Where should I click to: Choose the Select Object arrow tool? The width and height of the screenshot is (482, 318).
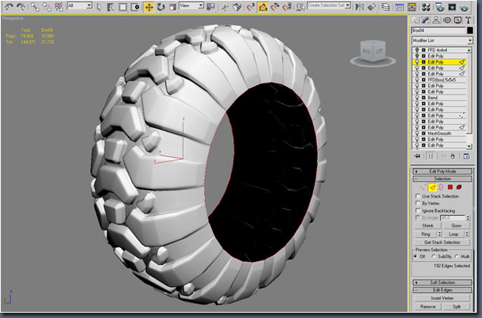[99, 7]
